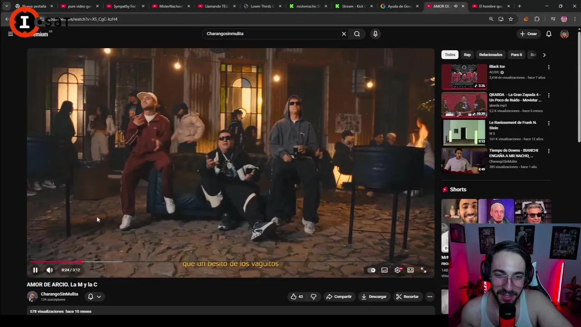581x327 pixels.
Task: Switch to pure video game browser tab
Action: [x=79, y=6]
